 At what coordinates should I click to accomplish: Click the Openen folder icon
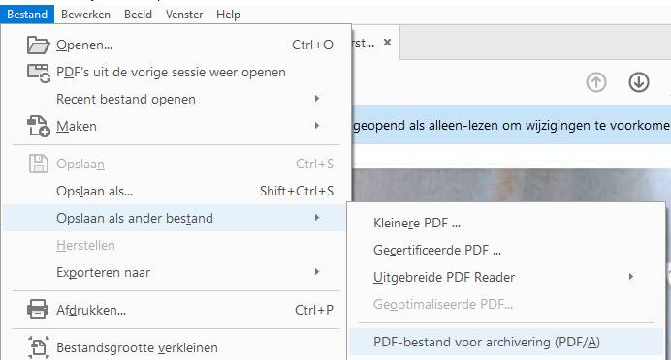(x=38, y=45)
